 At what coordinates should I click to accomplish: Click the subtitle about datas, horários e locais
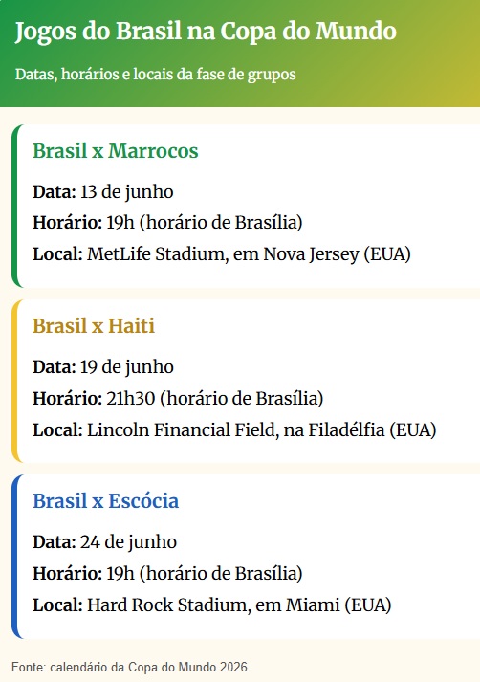(x=155, y=75)
